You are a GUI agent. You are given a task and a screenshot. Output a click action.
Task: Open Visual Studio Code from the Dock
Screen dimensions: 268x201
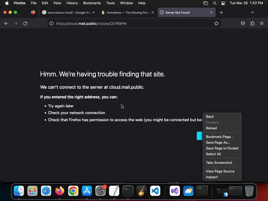click(155, 191)
